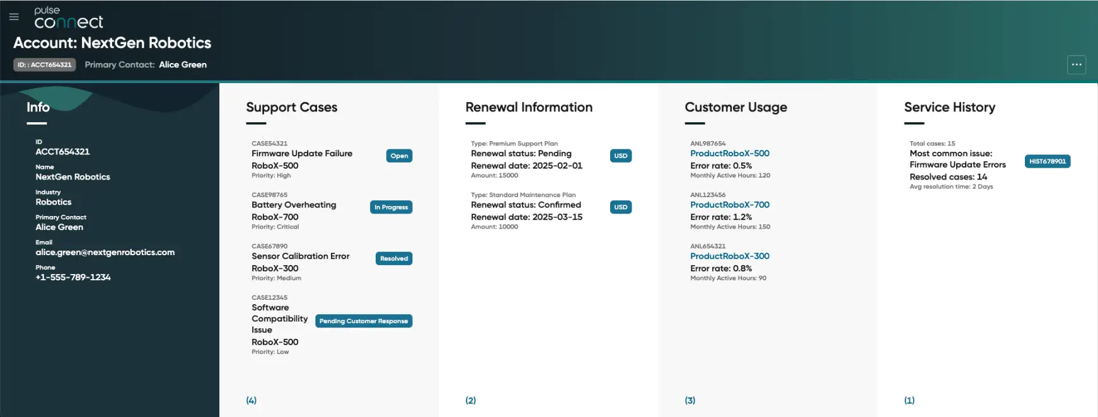Screen dimensions: 1098x417
Task: Click the phone number +1-555-789-1234
Action: [73, 277]
